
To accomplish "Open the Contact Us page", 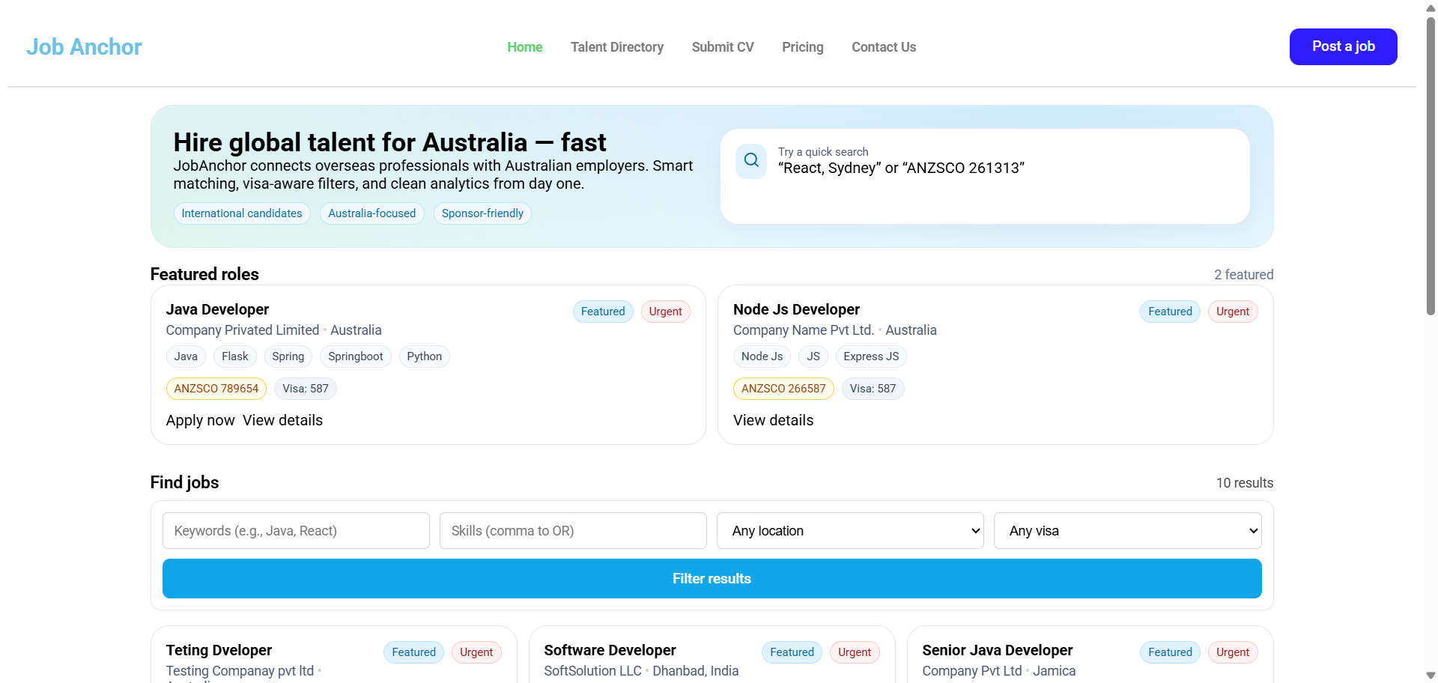I will click(883, 47).
